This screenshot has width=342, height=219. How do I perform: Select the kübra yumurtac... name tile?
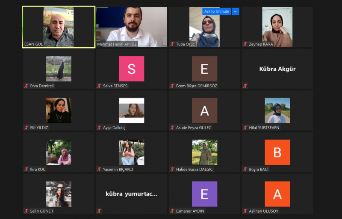(131, 194)
